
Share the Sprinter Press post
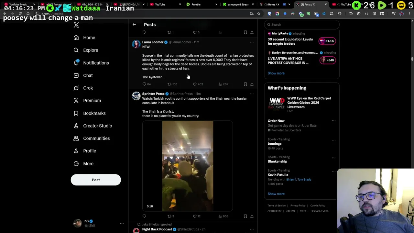tap(252, 216)
